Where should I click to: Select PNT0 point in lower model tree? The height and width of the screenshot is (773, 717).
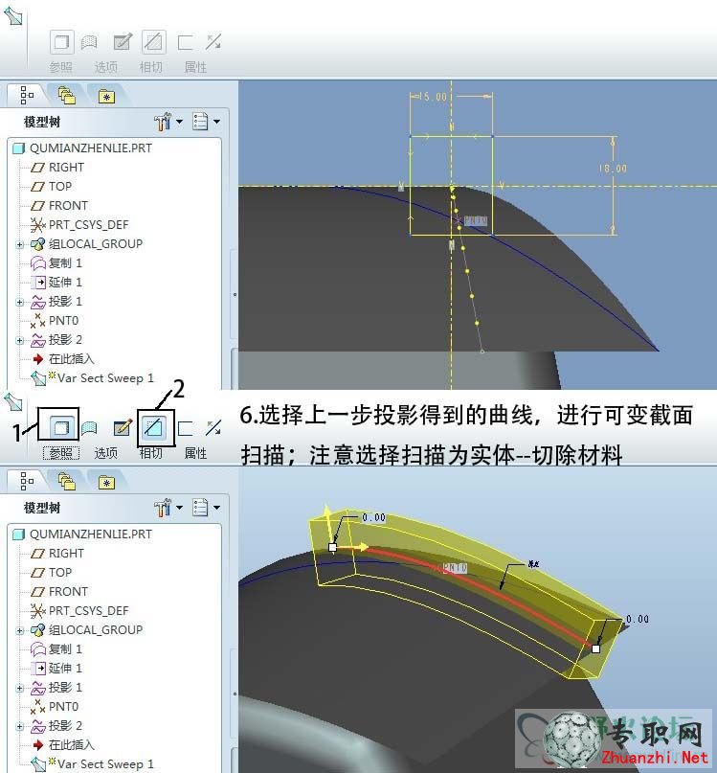[55, 707]
